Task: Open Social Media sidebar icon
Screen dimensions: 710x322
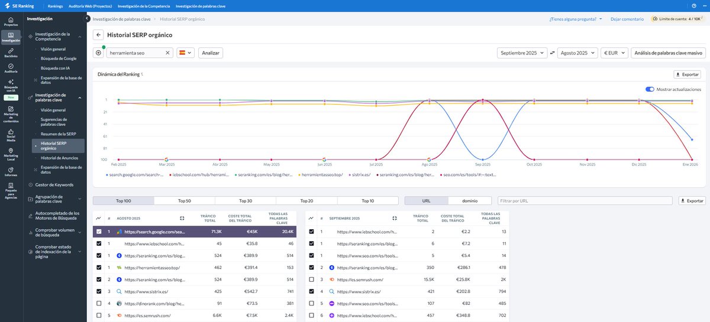Action: [x=11, y=136]
